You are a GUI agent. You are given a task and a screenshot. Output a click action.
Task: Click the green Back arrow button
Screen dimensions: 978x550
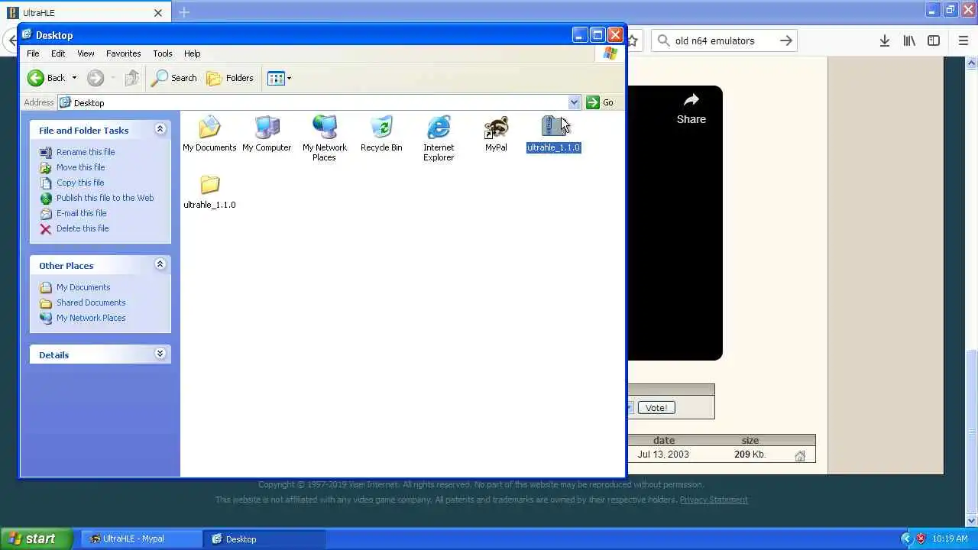click(36, 78)
